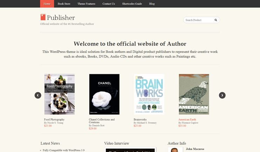Open the Brainworks title link
The width and height of the screenshot is (260, 152).
coord(140,119)
